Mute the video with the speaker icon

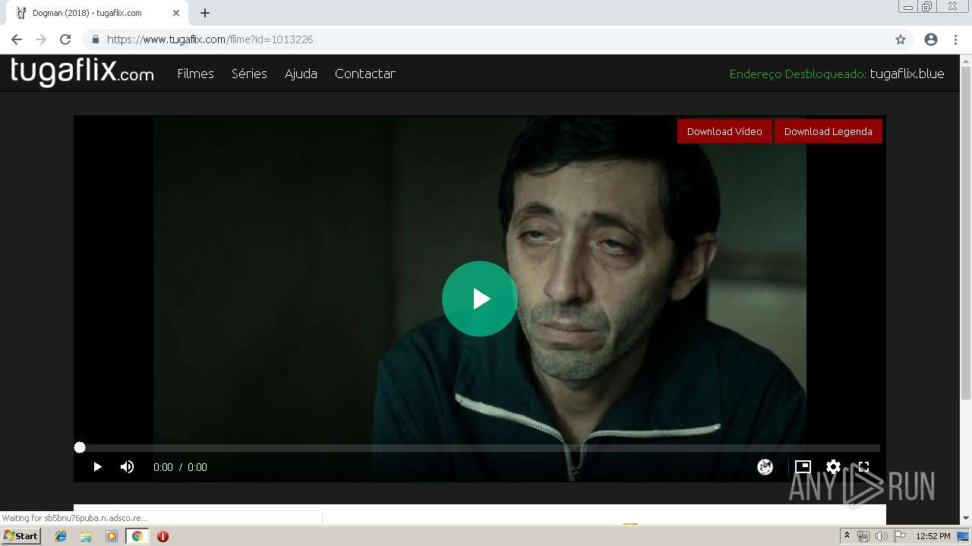pyautogui.click(x=128, y=467)
